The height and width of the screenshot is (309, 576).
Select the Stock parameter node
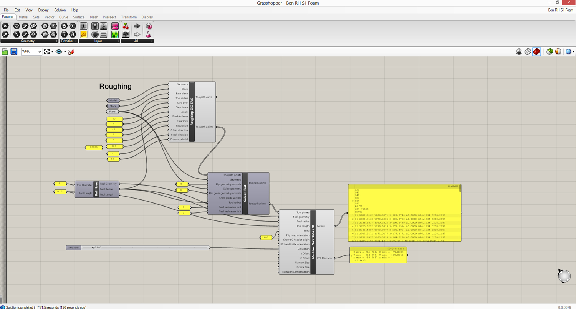(x=113, y=106)
